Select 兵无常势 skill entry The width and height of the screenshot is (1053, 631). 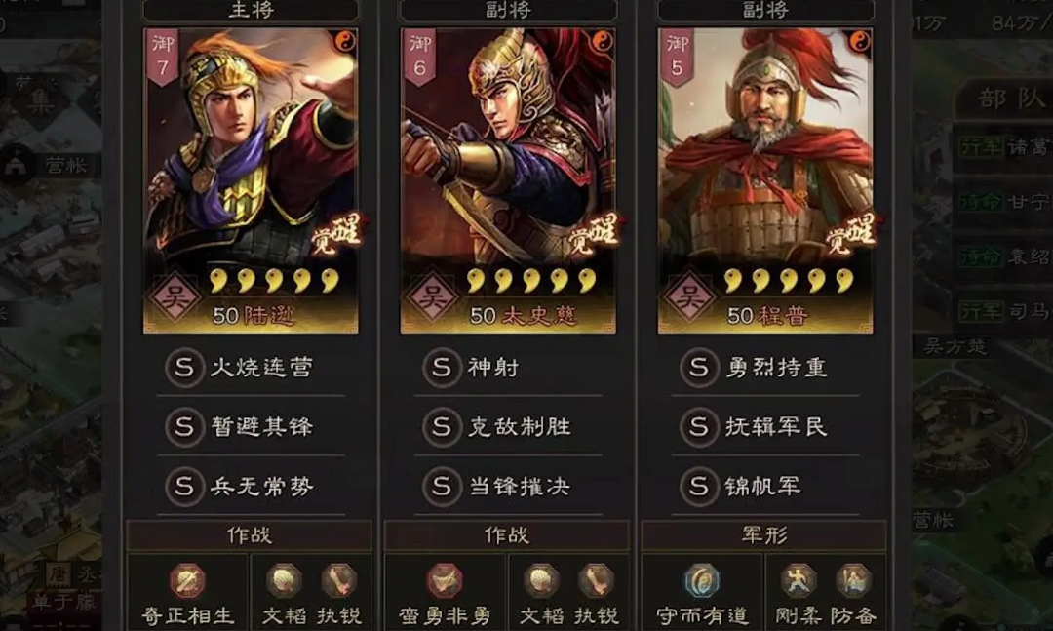(x=251, y=486)
